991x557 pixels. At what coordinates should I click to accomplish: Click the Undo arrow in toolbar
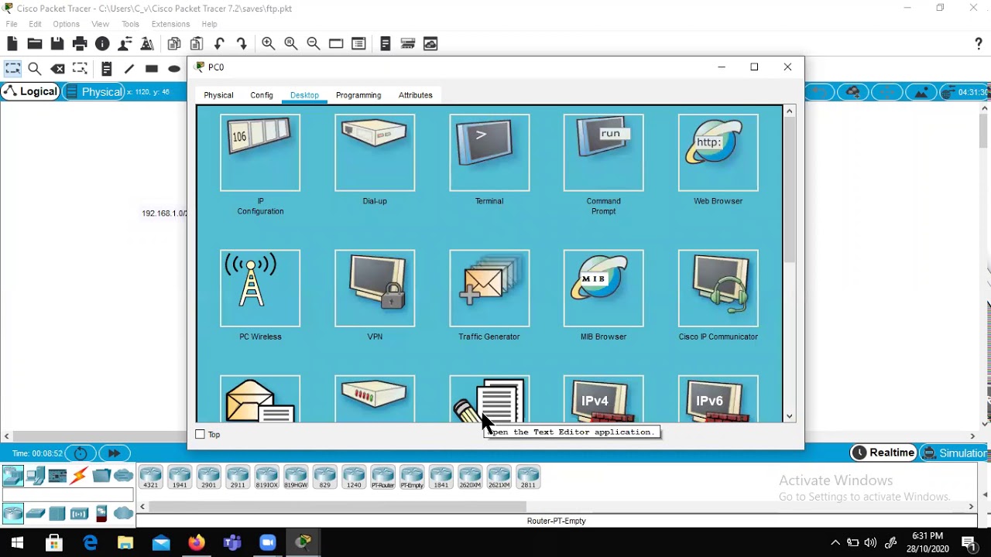click(219, 44)
